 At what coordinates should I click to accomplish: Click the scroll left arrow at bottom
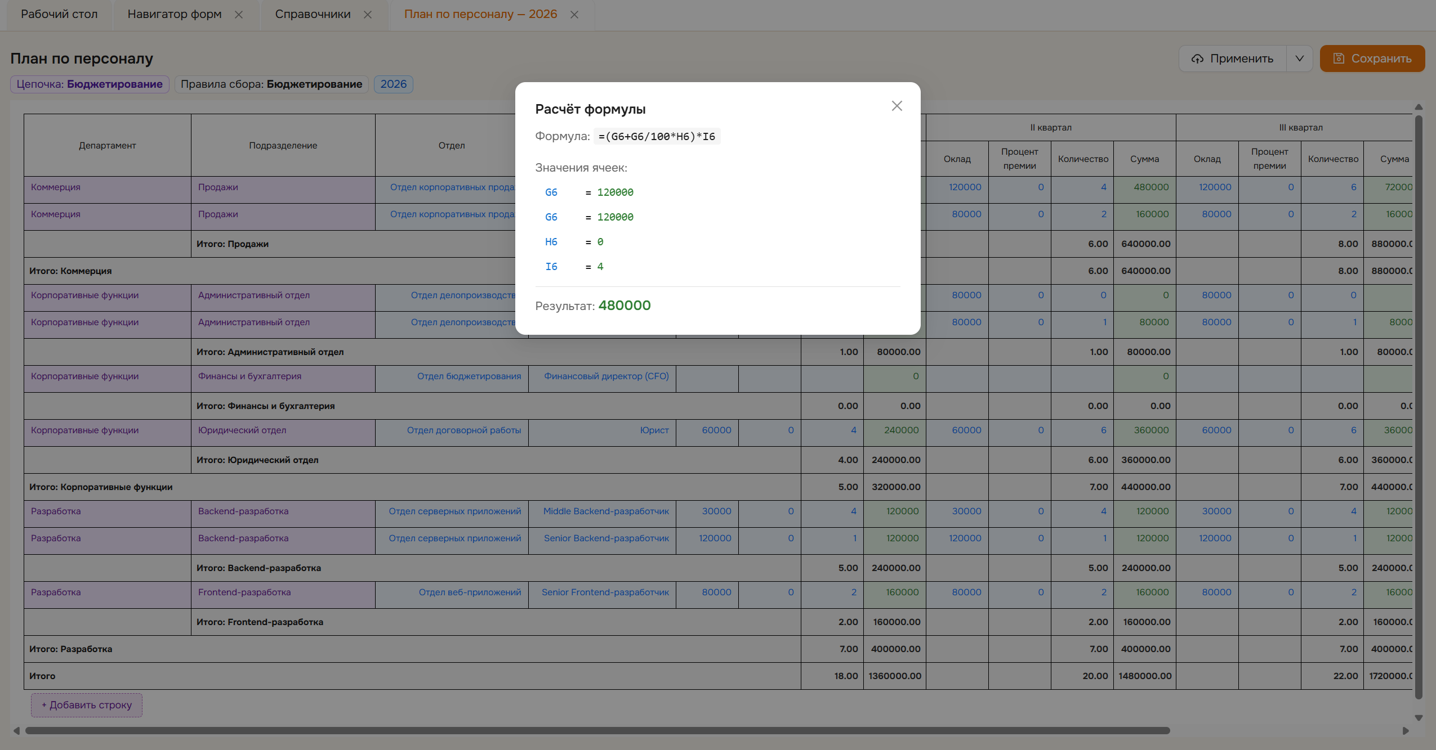17,731
